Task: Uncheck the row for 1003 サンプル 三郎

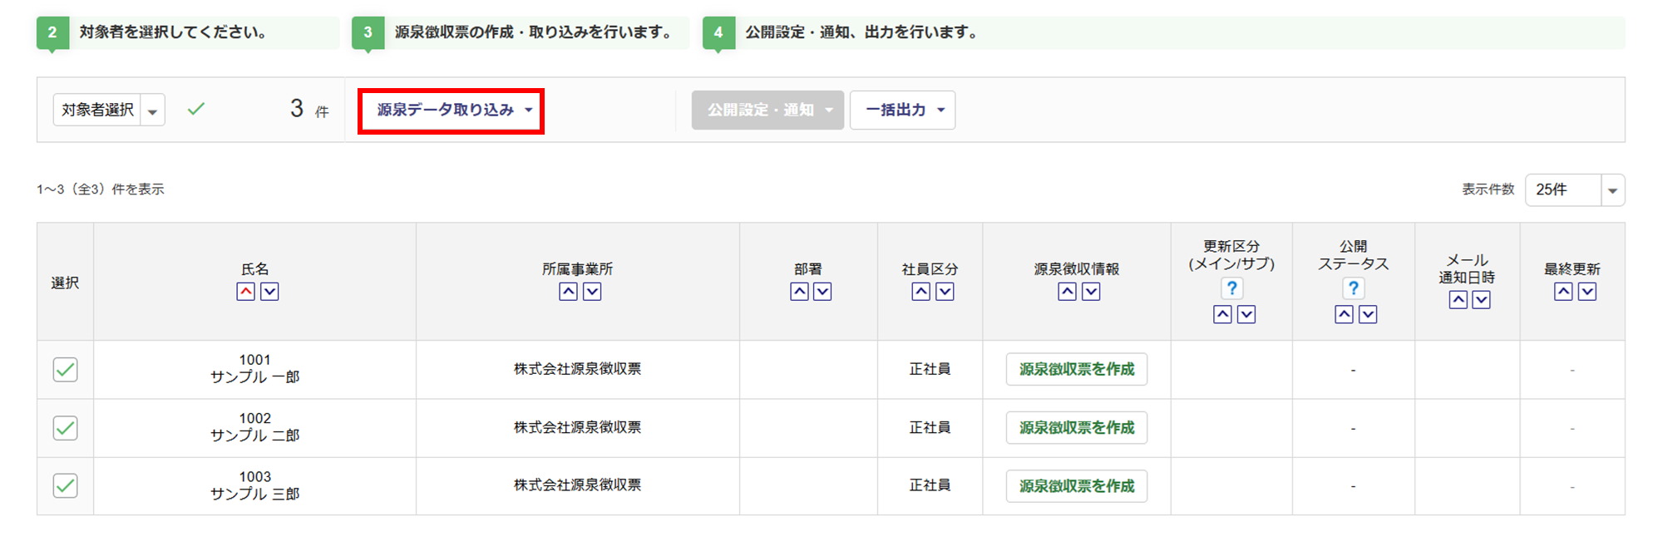Action: pyautogui.click(x=65, y=486)
